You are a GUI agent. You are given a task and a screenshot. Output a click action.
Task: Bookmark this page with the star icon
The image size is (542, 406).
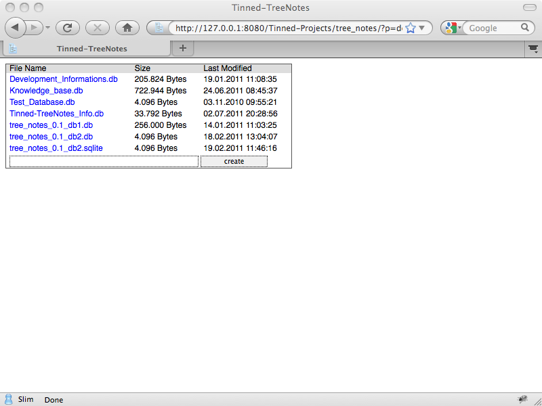click(411, 28)
